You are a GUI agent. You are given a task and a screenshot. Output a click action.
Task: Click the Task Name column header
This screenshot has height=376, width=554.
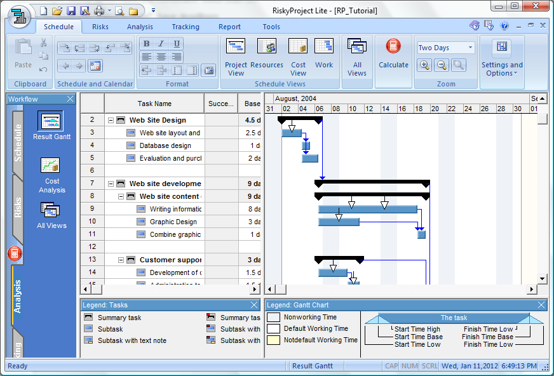click(x=154, y=104)
